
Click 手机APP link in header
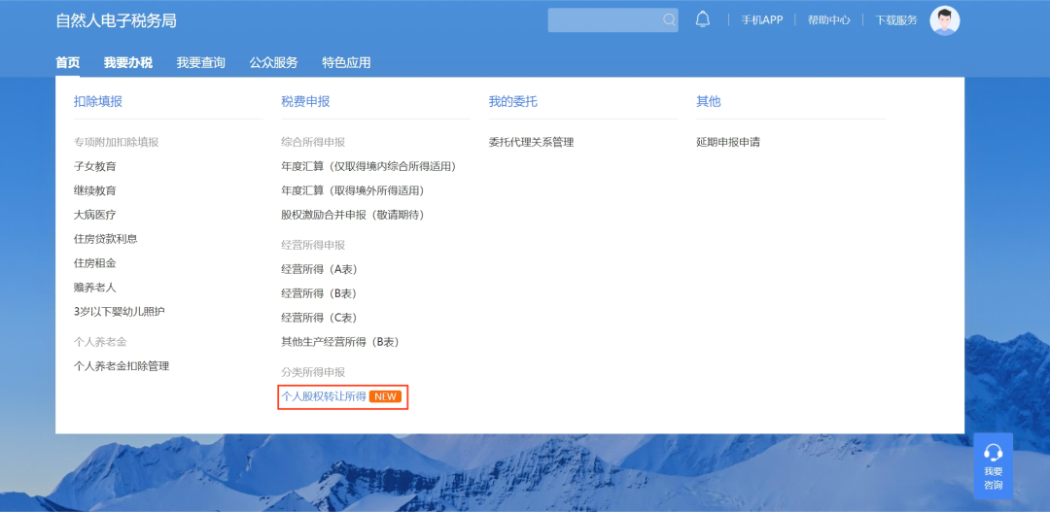761,20
